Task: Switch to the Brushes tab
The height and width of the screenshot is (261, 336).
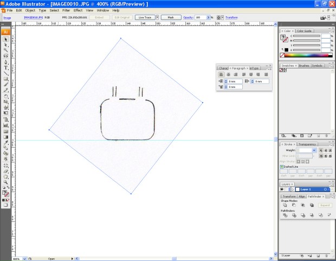Action: [x=304, y=65]
